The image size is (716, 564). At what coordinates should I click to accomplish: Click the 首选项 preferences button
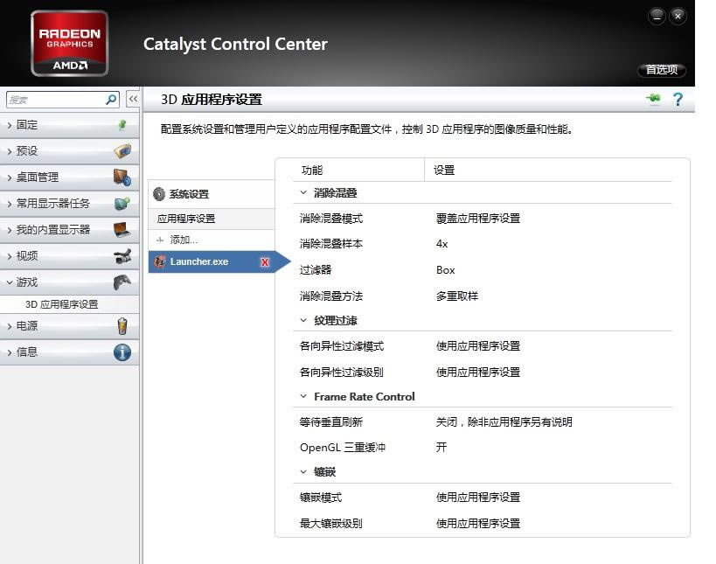tap(661, 70)
